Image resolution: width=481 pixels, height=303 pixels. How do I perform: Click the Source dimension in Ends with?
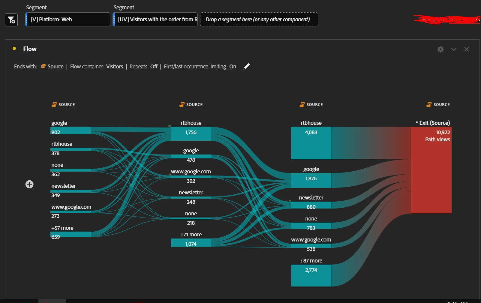click(56, 66)
